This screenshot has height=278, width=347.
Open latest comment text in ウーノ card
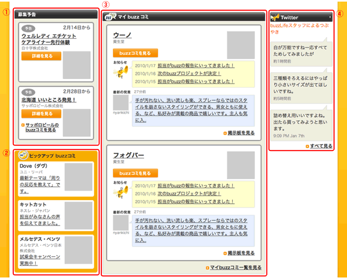[192, 110]
